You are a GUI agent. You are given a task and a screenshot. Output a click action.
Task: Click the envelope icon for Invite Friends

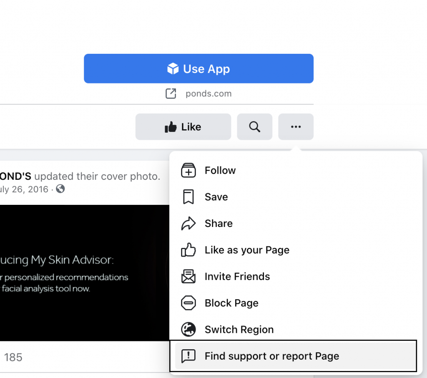click(188, 276)
